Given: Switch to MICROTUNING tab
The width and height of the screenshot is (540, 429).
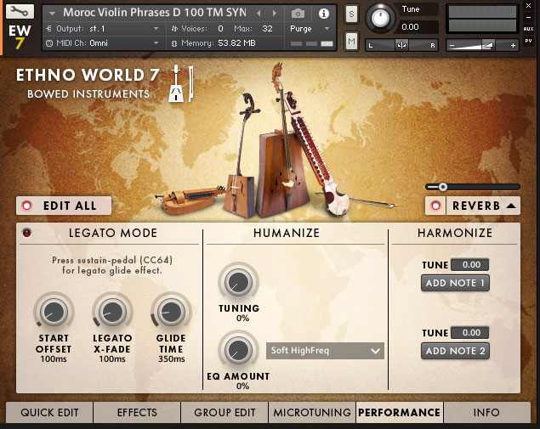Looking at the screenshot, I should [312, 412].
